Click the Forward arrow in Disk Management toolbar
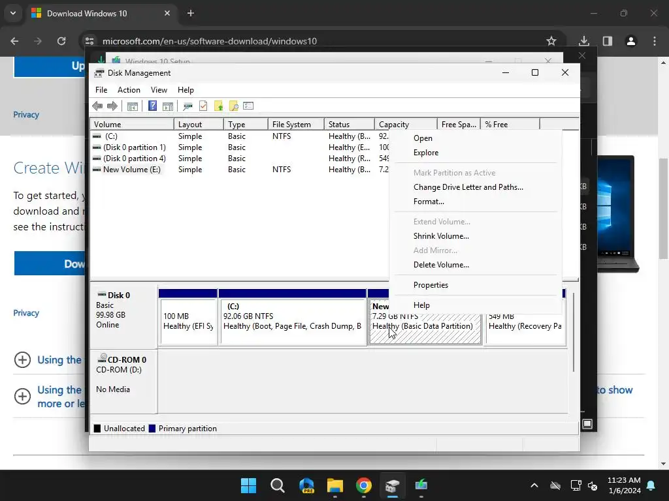This screenshot has height=501, width=669. [112, 106]
